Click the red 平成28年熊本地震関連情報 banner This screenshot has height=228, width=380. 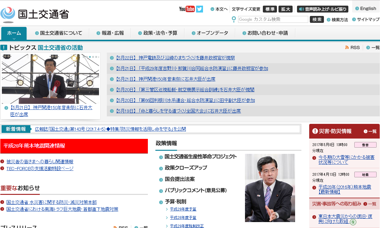coord(74,146)
